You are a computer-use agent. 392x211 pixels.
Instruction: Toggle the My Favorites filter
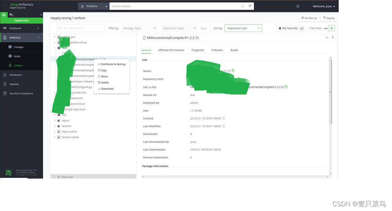click(x=291, y=28)
